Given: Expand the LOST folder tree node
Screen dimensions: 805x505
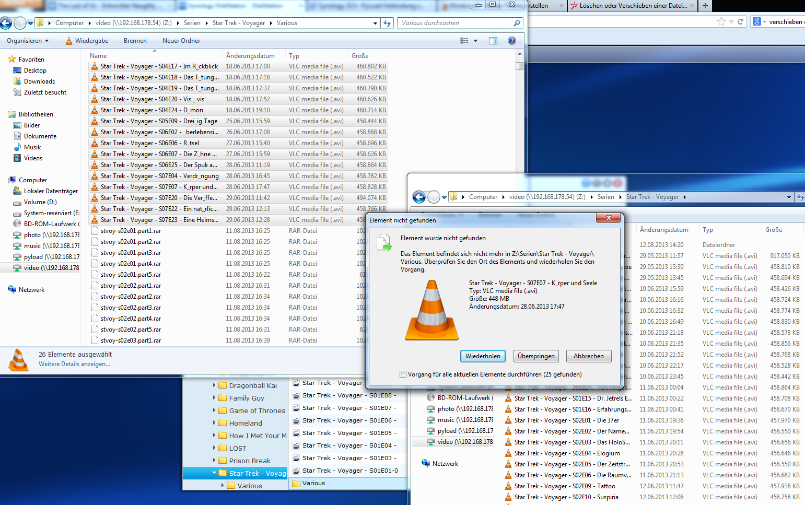Looking at the screenshot, I should click(214, 448).
